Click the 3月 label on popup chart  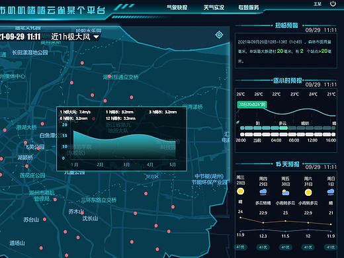point(126,165)
